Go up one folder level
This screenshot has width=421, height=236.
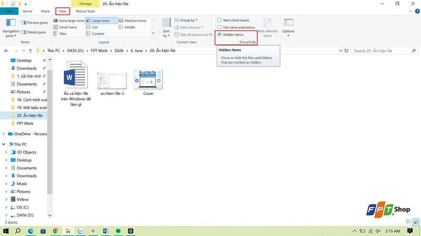click(x=31, y=51)
